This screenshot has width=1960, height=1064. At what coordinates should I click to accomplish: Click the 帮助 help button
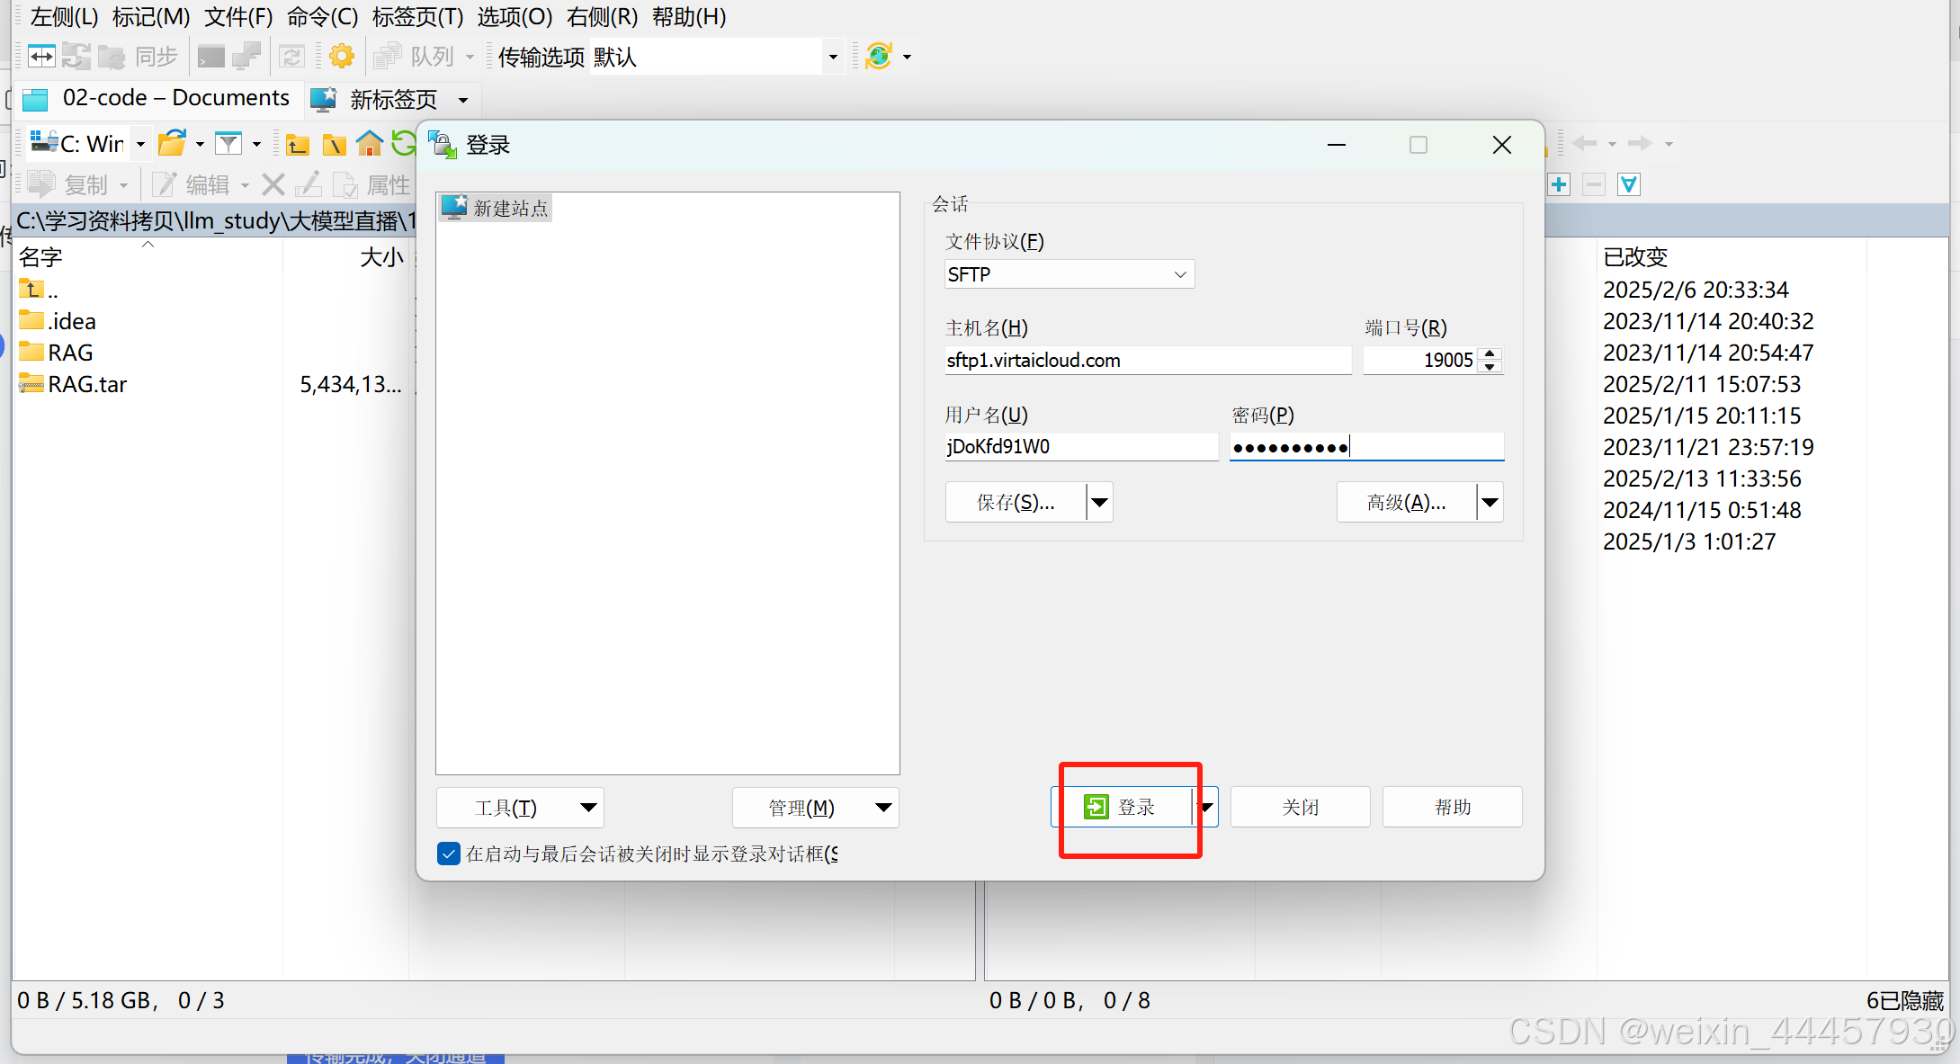pos(1452,808)
